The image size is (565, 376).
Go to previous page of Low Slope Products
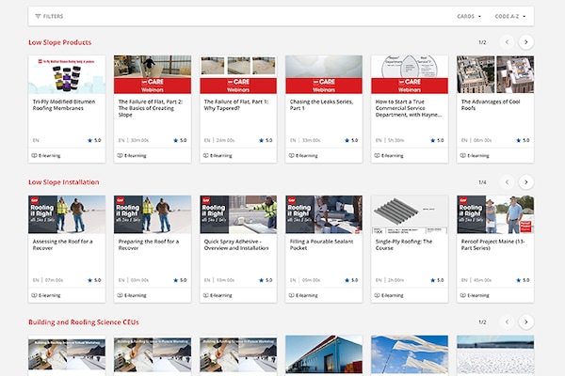[507, 42]
